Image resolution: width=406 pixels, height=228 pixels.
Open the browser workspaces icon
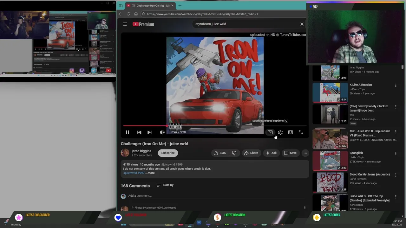(121, 5)
